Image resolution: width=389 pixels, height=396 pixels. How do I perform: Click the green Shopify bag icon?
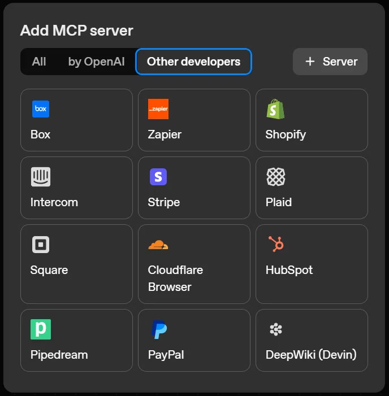pyautogui.click(x=275, y=109)
